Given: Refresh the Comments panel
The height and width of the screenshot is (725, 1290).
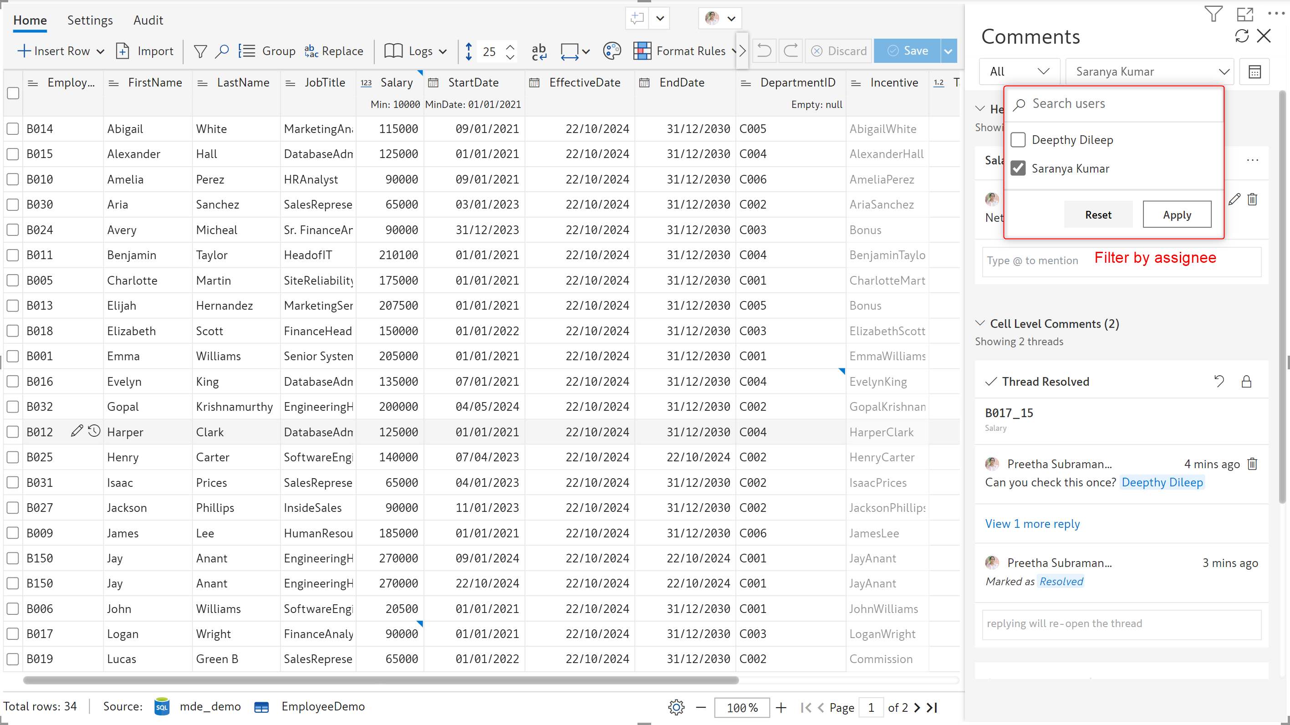Looking at the screenshot, I should tap(1241, 36).
